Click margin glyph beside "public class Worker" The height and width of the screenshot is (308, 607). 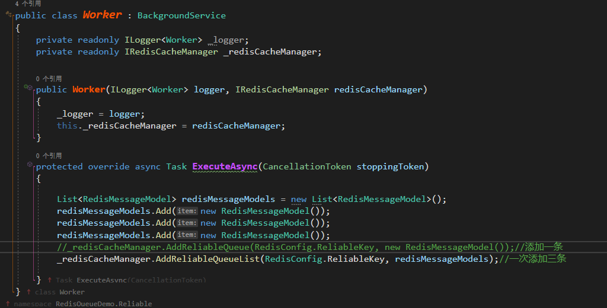[x=9, y=14]
